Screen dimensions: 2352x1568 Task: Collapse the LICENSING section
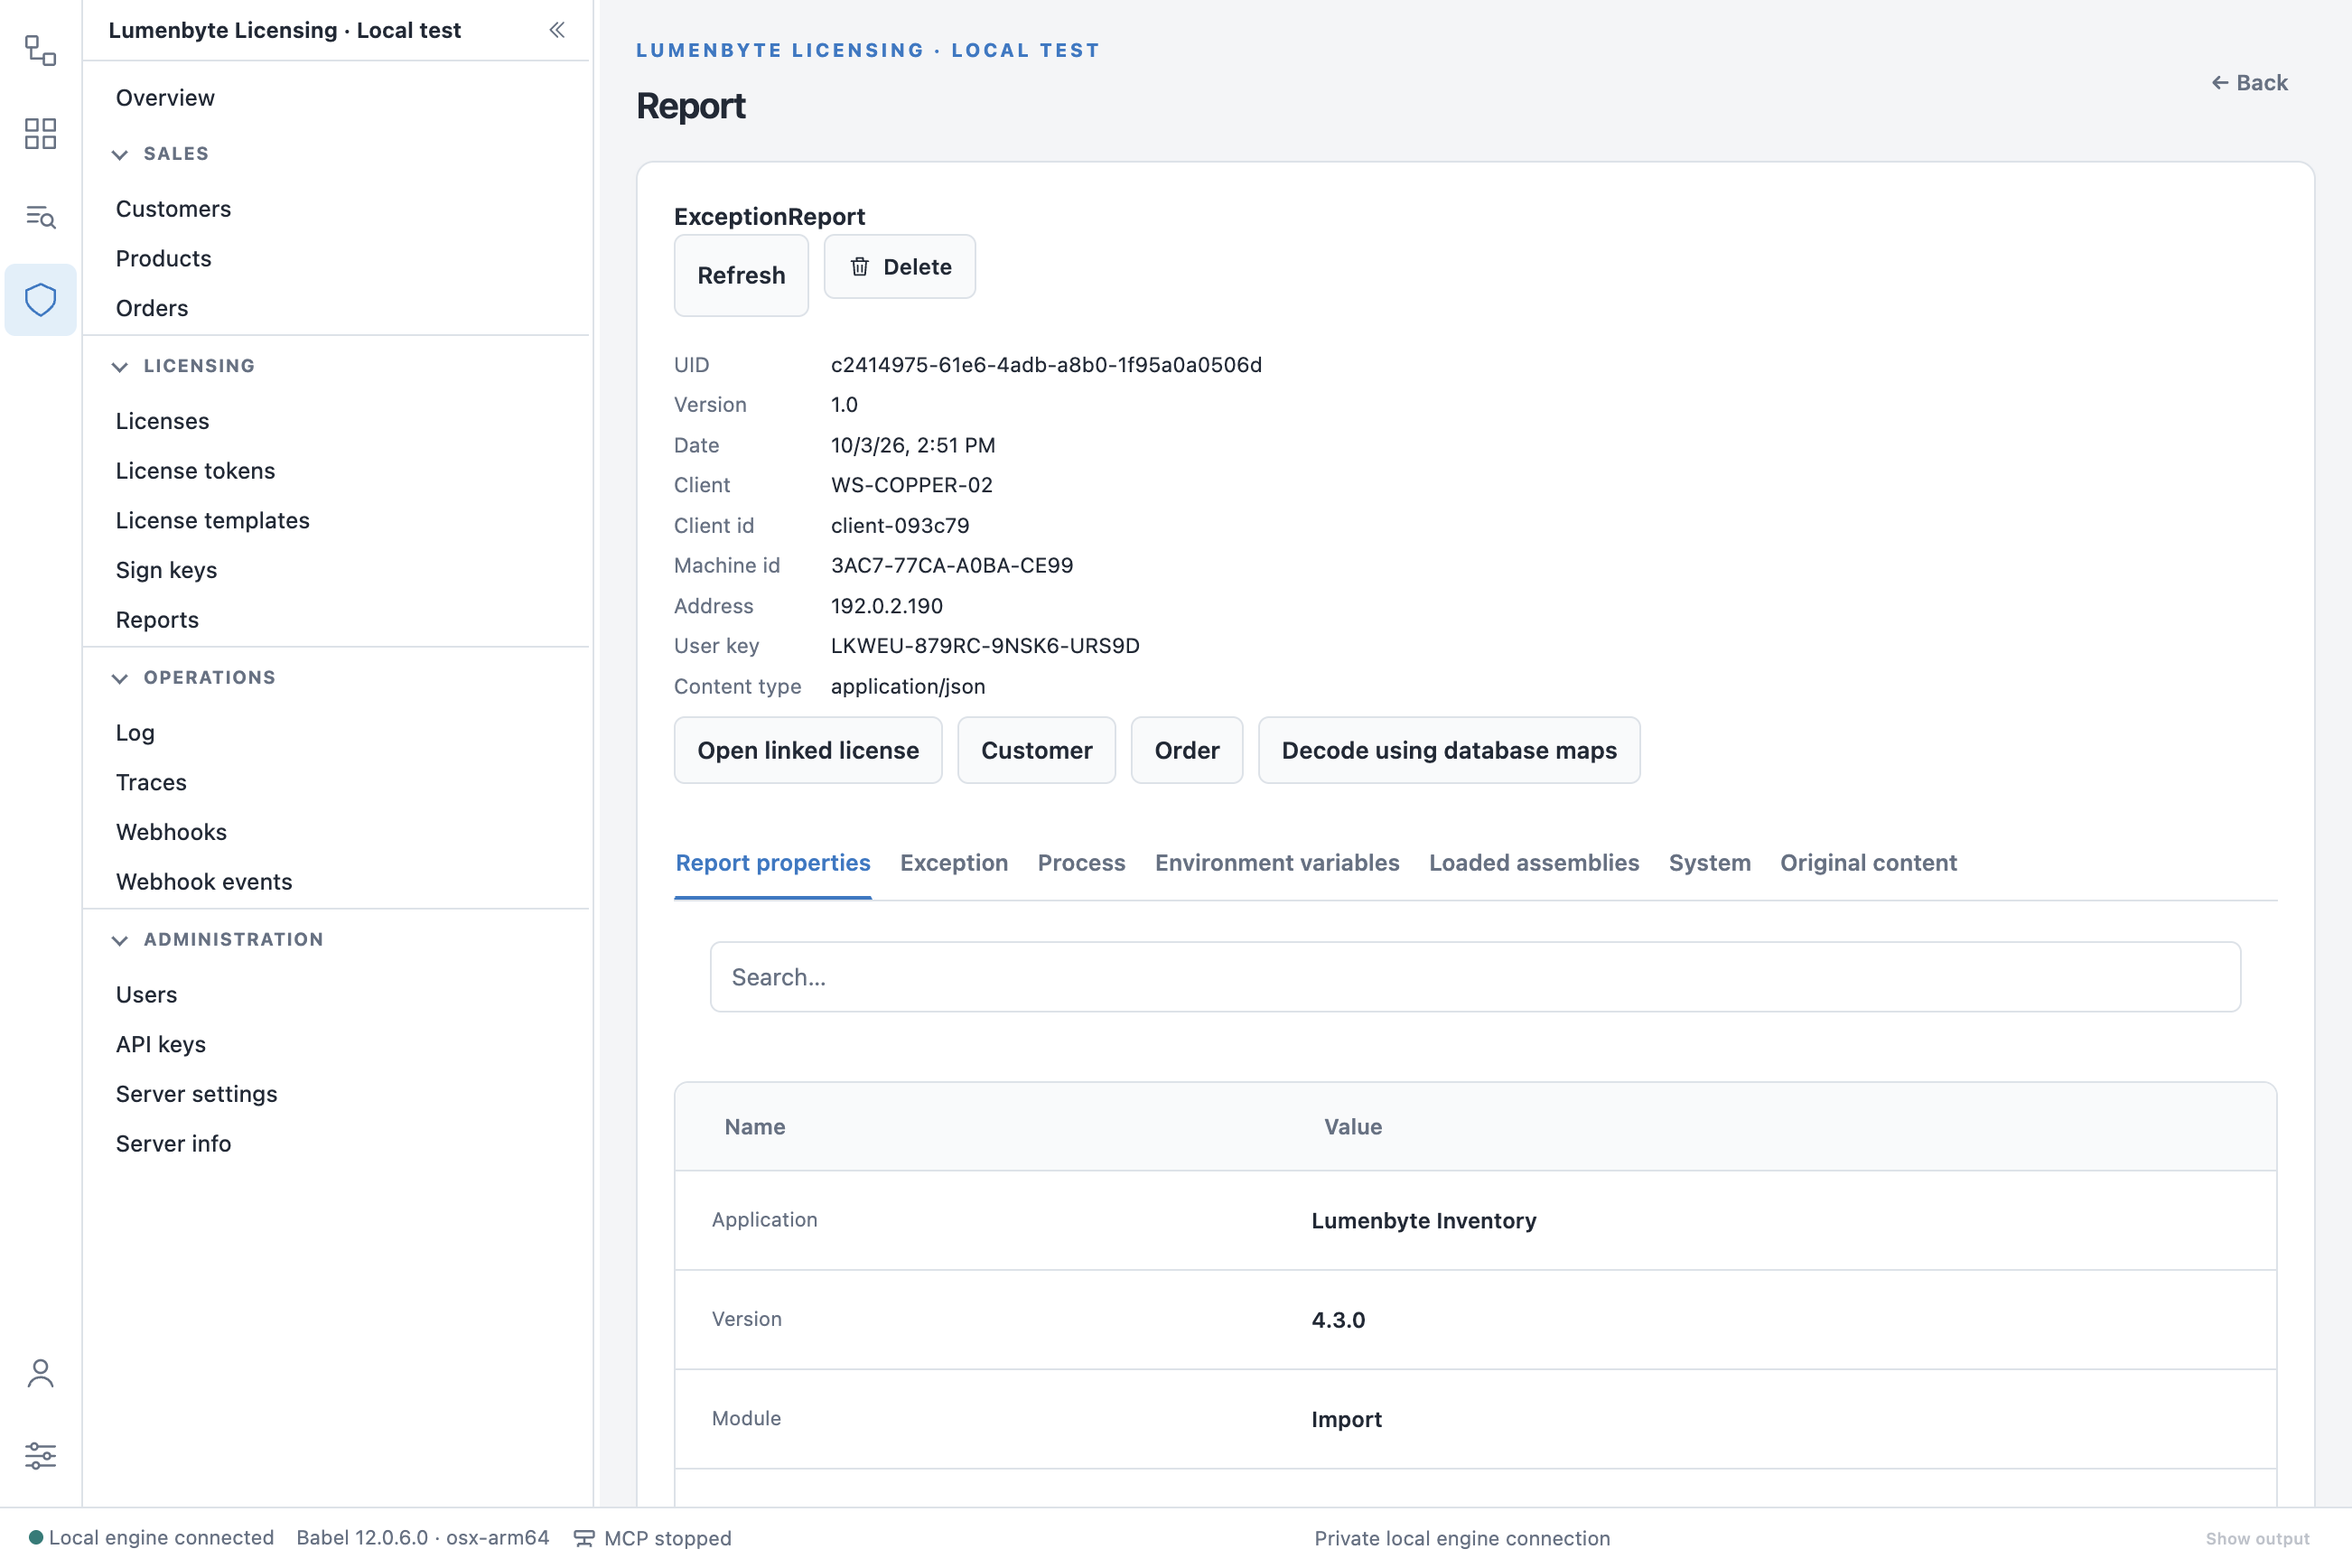119,366
